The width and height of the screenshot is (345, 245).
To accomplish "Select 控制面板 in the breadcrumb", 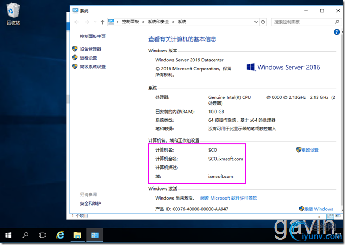I will click(x=130, y=22).
